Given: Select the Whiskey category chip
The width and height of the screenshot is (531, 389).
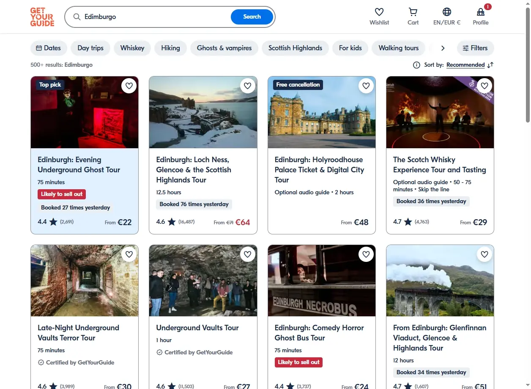Looking at the screenshot, I should tap(132, 48).
